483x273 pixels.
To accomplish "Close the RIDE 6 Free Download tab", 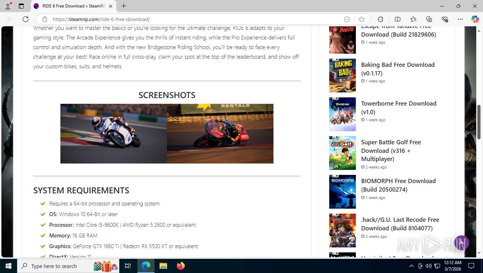I will 110,6.
